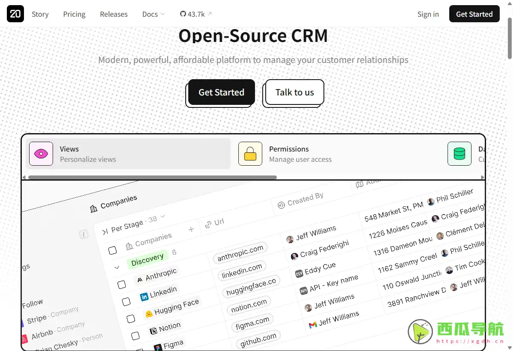Click the pink eye Views icon
The height and width of the screenshot is (351, 513).
(x=41, y=154)
